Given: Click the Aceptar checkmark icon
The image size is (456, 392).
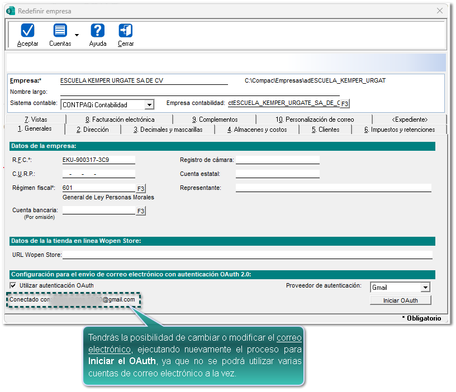Looking at the screenshot, I should tap(27, 31).
